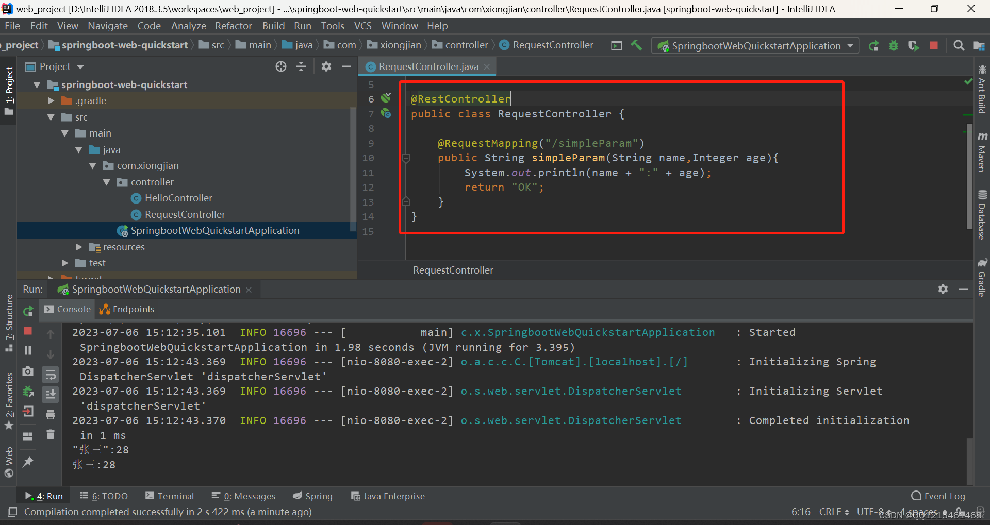Toggle the Gradle tool window
The image size is (990, 525).
click(982, 277)
